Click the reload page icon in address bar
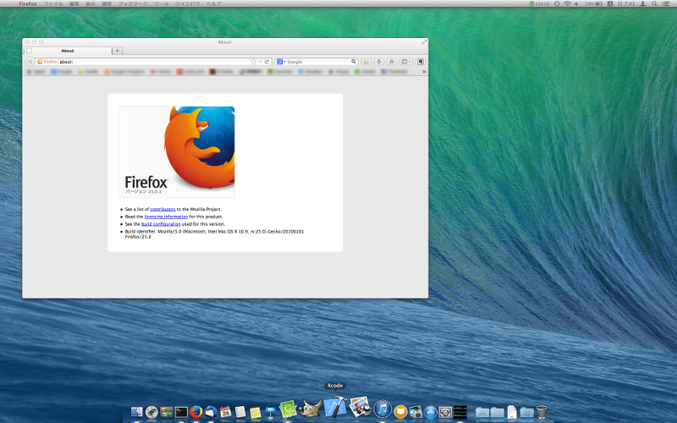 267,62
